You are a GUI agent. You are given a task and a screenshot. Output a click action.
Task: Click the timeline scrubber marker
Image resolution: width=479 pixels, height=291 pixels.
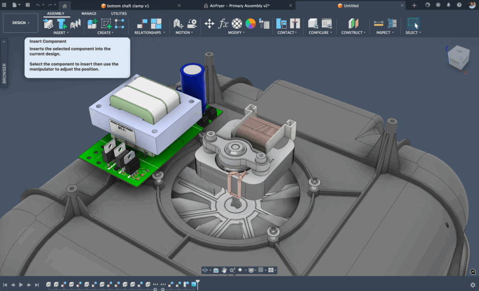click(x=197, y=285)
